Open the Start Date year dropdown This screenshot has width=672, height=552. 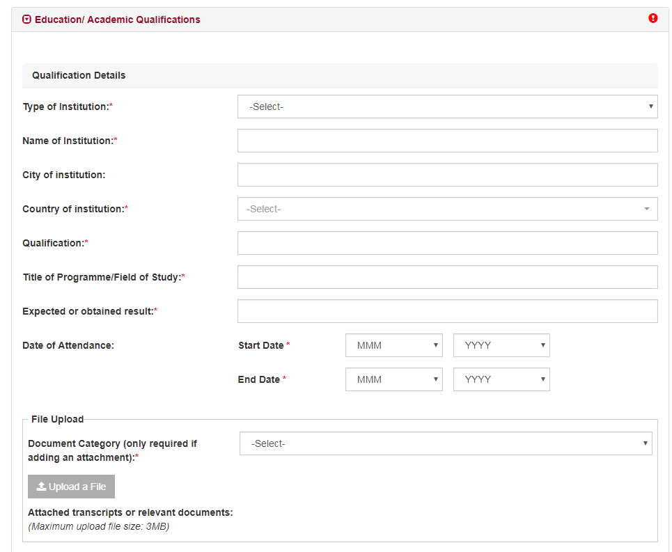501,345
